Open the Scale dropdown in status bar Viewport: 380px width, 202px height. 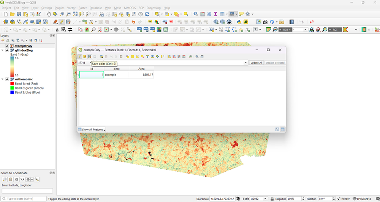click(266, 199)
